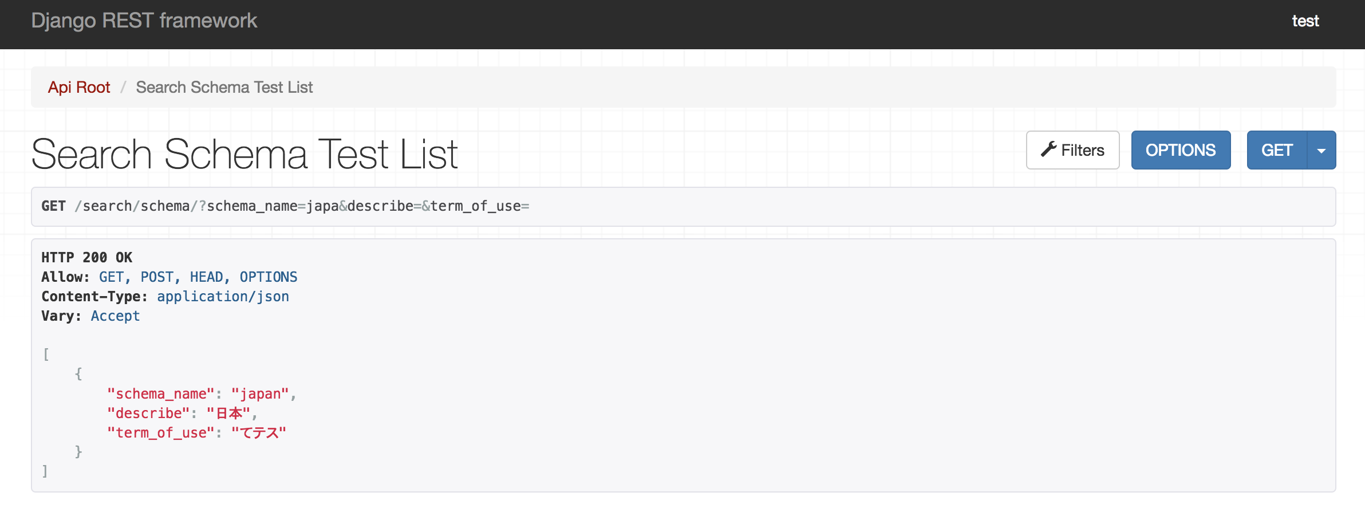
Task: Click the wrench icon on Filters button
Action: 1048,149
